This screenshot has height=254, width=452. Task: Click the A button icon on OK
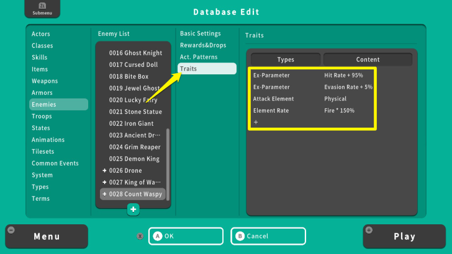pyautogui.click(x=158, y=236)
